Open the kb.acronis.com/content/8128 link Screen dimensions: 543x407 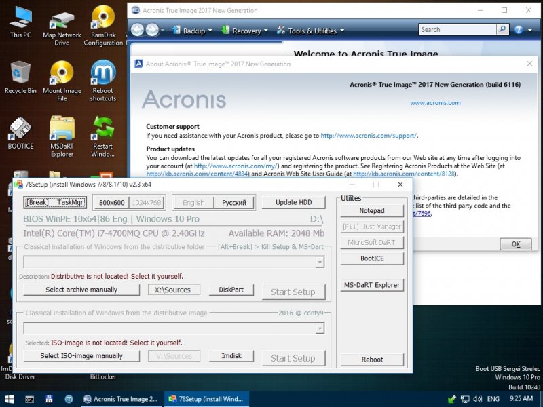[404, 174]
